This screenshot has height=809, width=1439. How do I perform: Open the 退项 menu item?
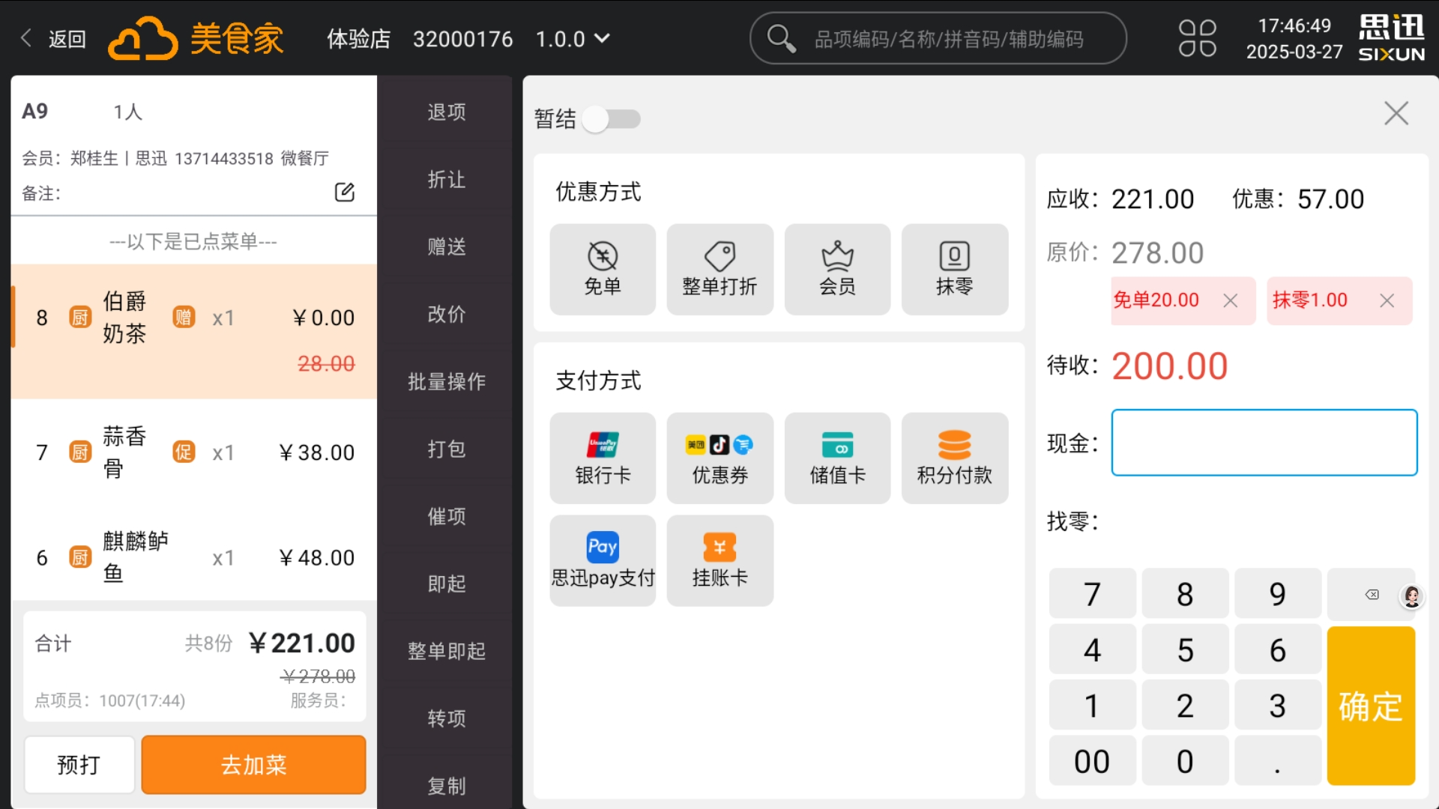click(x=446, y=112)
